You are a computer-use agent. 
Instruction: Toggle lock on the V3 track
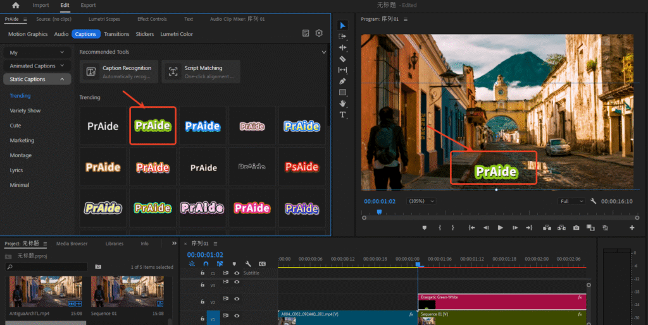pos(202,285)
